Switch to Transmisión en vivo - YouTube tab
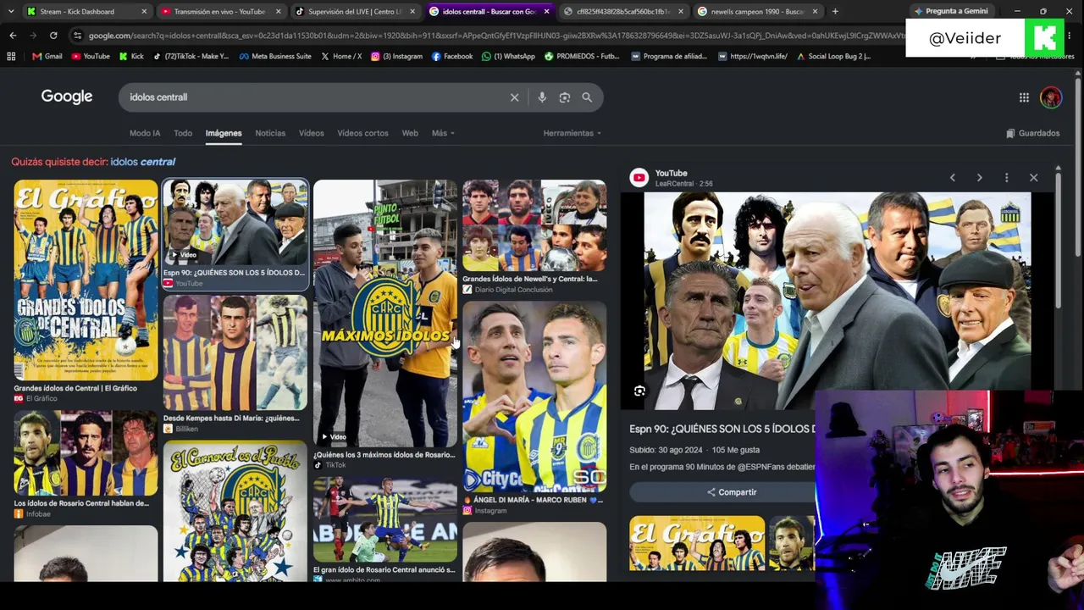Image resolution: width=1084 pixels, height=610 pixels. point(219,12)
